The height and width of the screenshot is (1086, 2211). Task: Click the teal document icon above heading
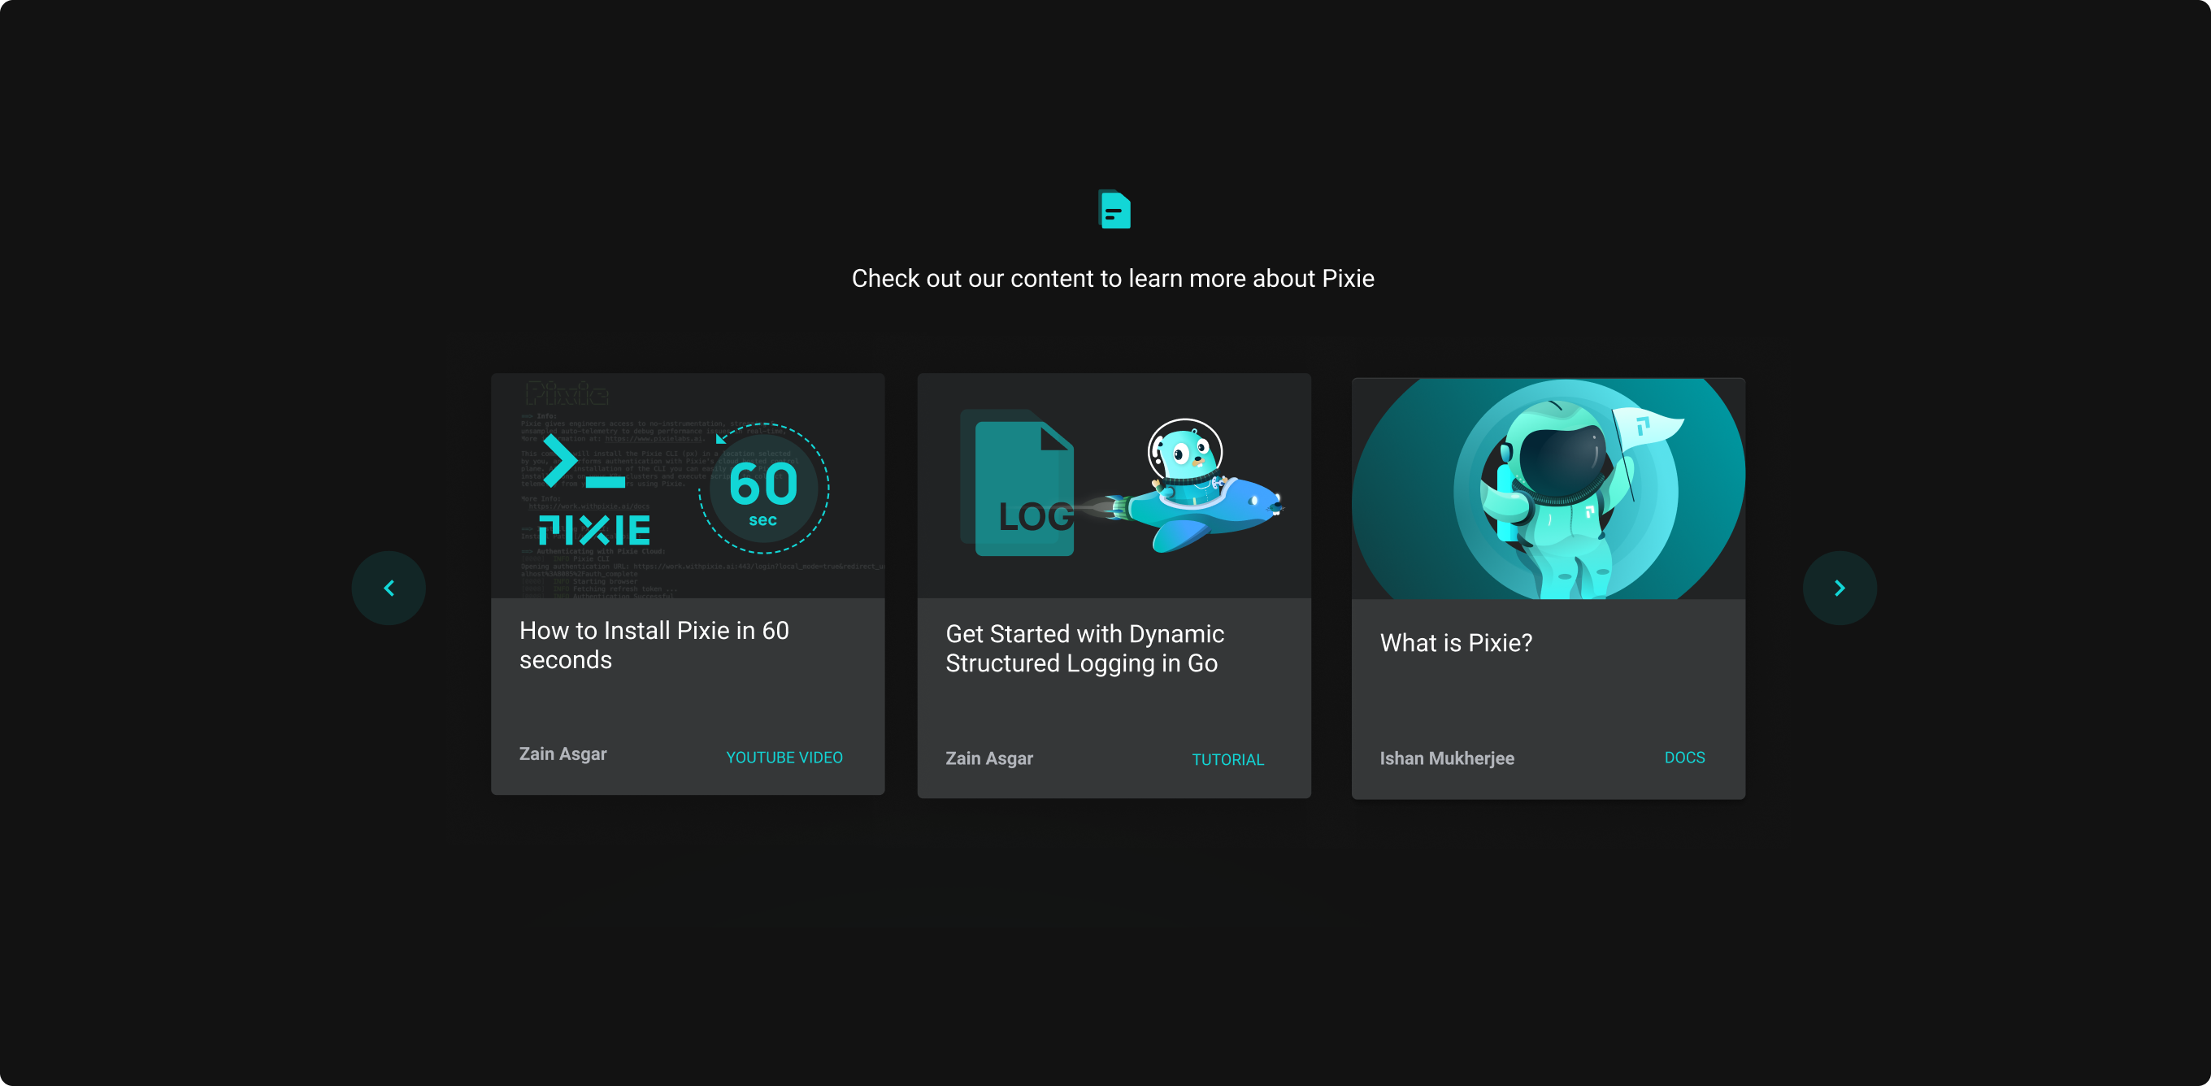[1114, 210]
